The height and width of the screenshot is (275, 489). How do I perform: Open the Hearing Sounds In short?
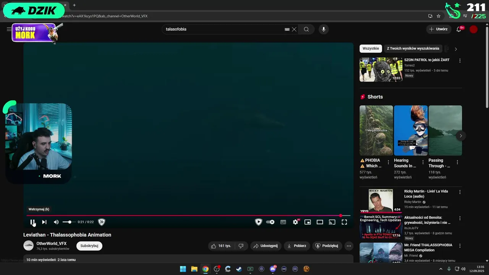point(411,131)
